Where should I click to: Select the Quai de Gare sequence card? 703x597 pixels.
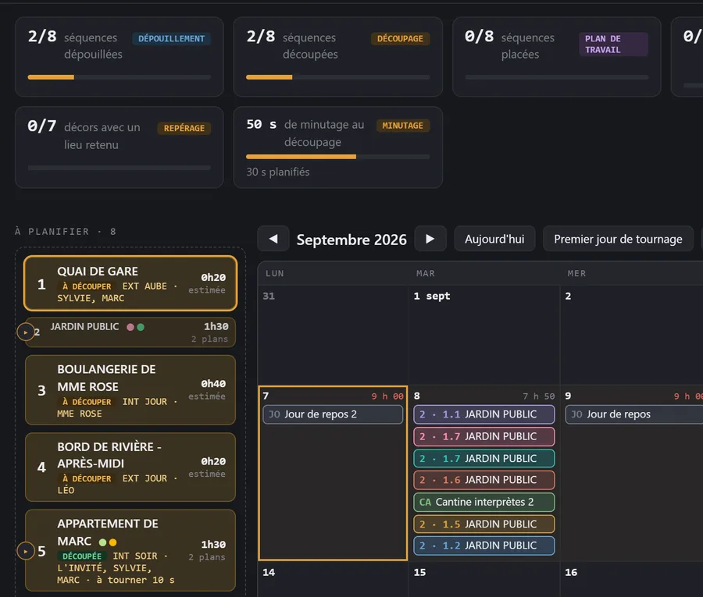click(x=130, y=283)
